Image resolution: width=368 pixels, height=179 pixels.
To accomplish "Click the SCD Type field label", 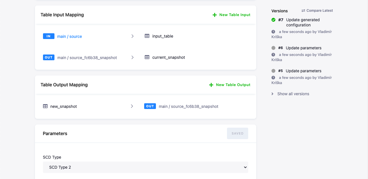I will click(x=52, y=157).
